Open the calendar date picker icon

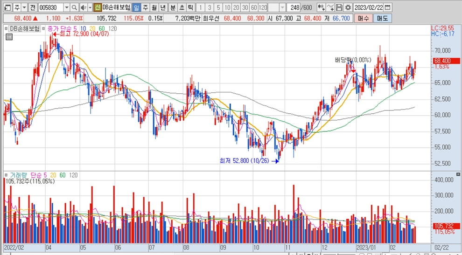pos(388,8)
